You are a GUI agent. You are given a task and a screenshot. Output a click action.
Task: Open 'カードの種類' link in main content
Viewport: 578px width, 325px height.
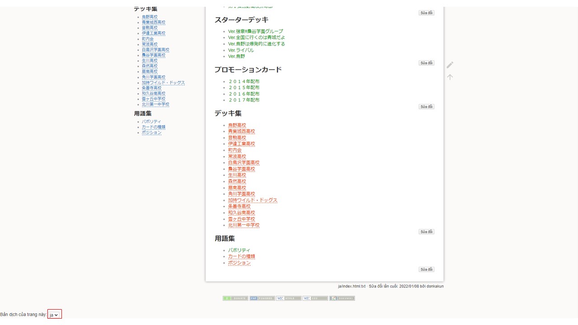[242, 257]
